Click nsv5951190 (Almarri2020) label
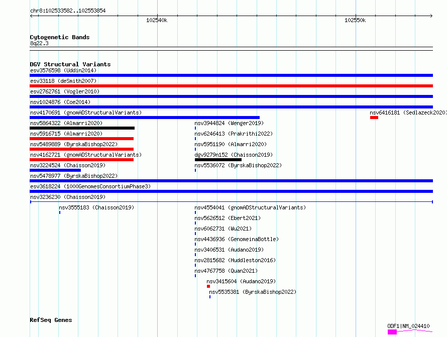 point(231,144)
